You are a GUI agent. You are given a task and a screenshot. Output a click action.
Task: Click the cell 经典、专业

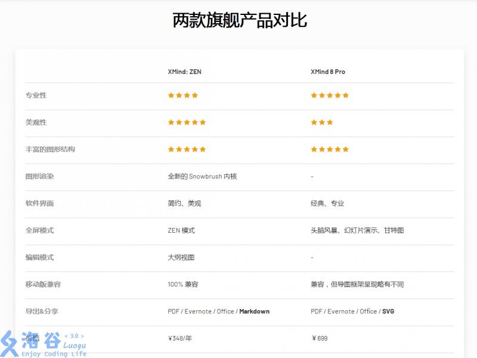pyautogui.click(x=327, y=203)
